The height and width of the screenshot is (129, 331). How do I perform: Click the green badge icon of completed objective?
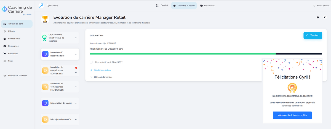click(x=44, y=38)
